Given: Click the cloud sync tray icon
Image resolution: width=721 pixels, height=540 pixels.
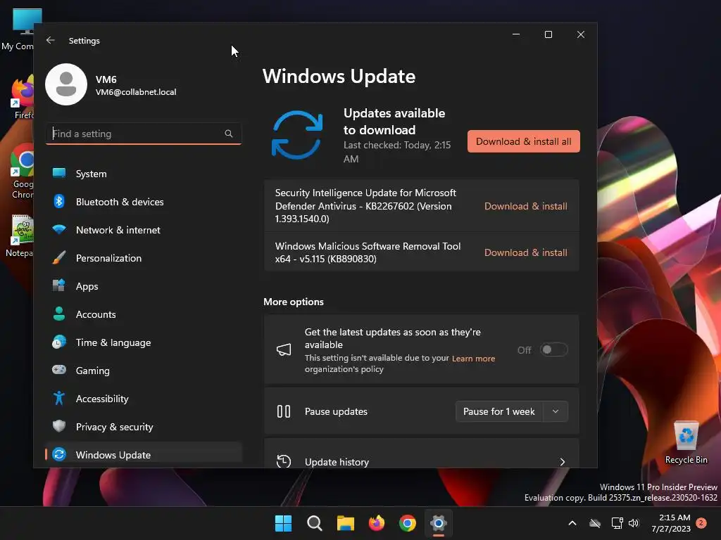Looking at the screenshot, I should click(x=595, y=523).
